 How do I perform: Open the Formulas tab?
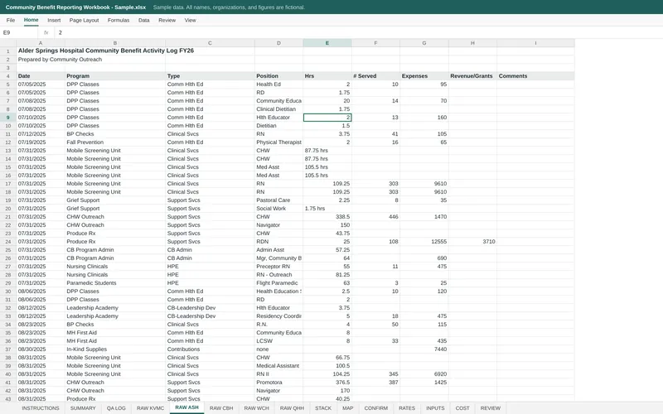(119, 20)
